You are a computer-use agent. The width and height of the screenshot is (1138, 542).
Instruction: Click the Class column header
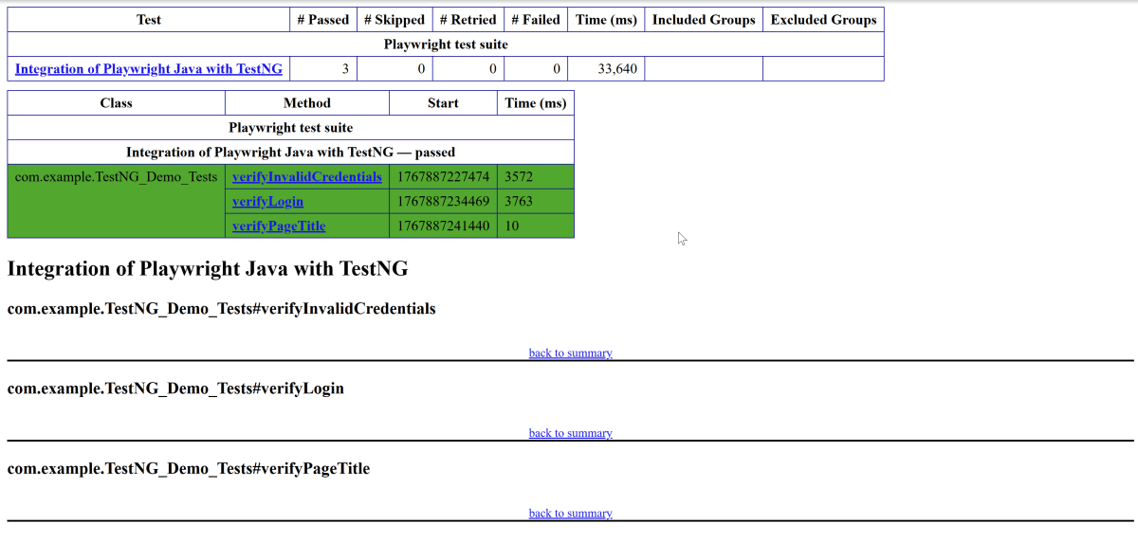(116, 103)
